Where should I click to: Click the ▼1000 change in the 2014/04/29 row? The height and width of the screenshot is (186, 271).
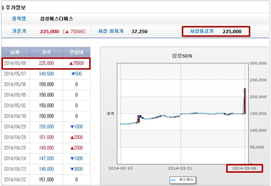pos(77,127)
